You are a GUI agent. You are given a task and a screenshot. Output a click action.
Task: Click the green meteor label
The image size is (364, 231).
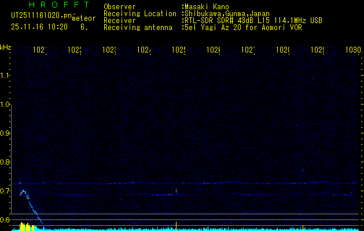[x=83, y=18]
